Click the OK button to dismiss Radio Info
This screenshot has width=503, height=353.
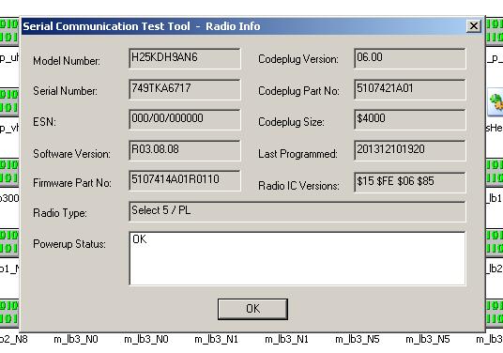(x=252, y=309)
